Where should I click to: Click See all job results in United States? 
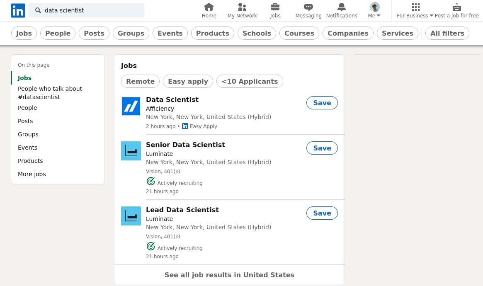229,275
